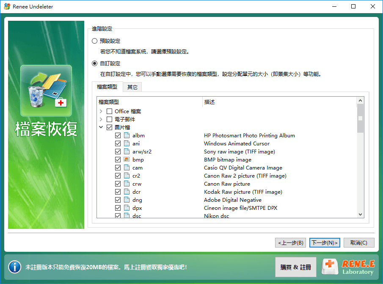Uncheck the dng checkbox

(x=118, y=200)
